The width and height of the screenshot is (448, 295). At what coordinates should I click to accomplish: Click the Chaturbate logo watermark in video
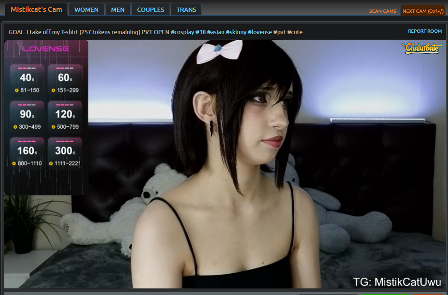tap(422, 48)
